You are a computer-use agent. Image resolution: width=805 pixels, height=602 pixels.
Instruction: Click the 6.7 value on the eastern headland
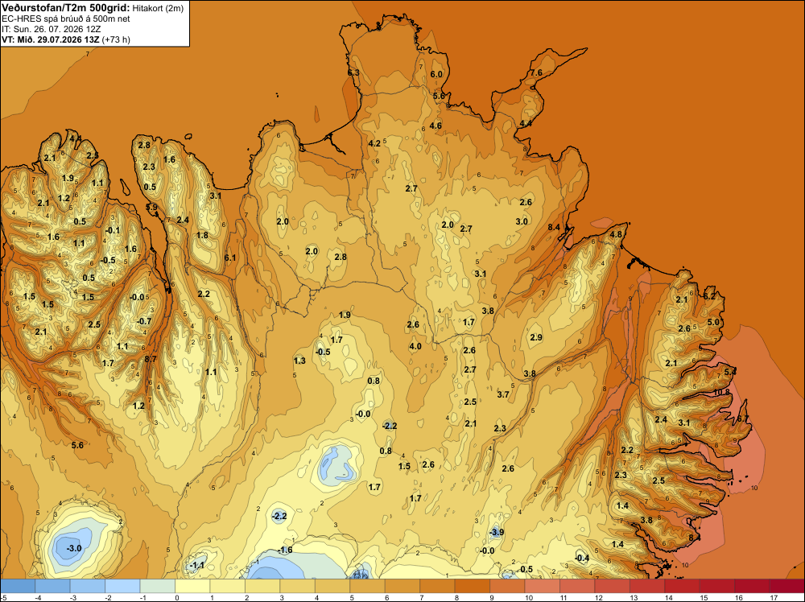click(x=742, y=419)
